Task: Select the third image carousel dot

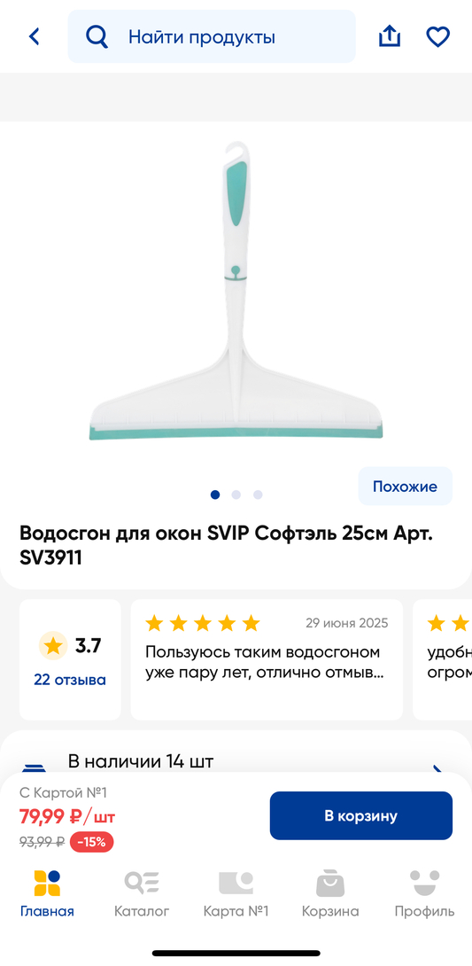Action: 258,495
